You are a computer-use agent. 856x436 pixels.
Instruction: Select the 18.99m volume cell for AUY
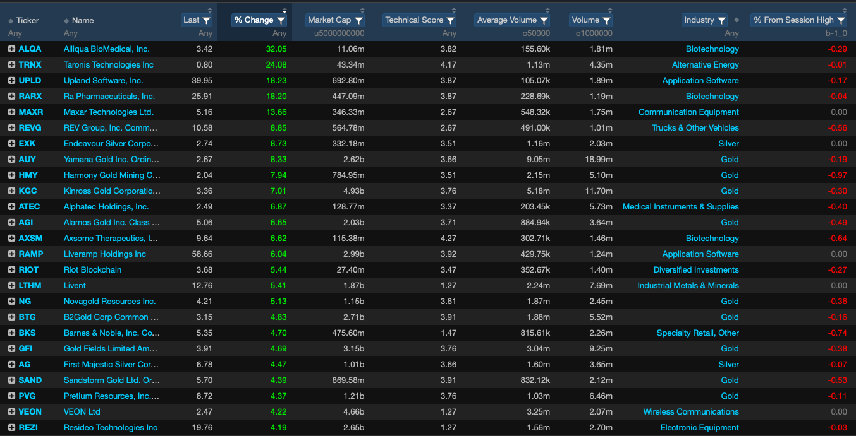pos(599,160)
